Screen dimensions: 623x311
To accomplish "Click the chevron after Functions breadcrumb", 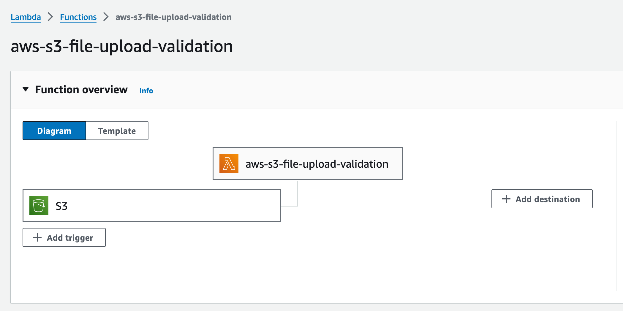I will pos(106,17).
